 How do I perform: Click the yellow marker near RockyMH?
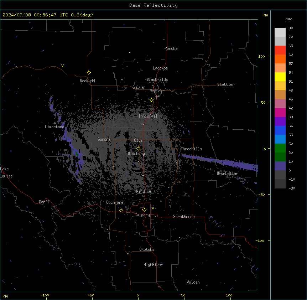pyautogui.click(x=89, y=73)
